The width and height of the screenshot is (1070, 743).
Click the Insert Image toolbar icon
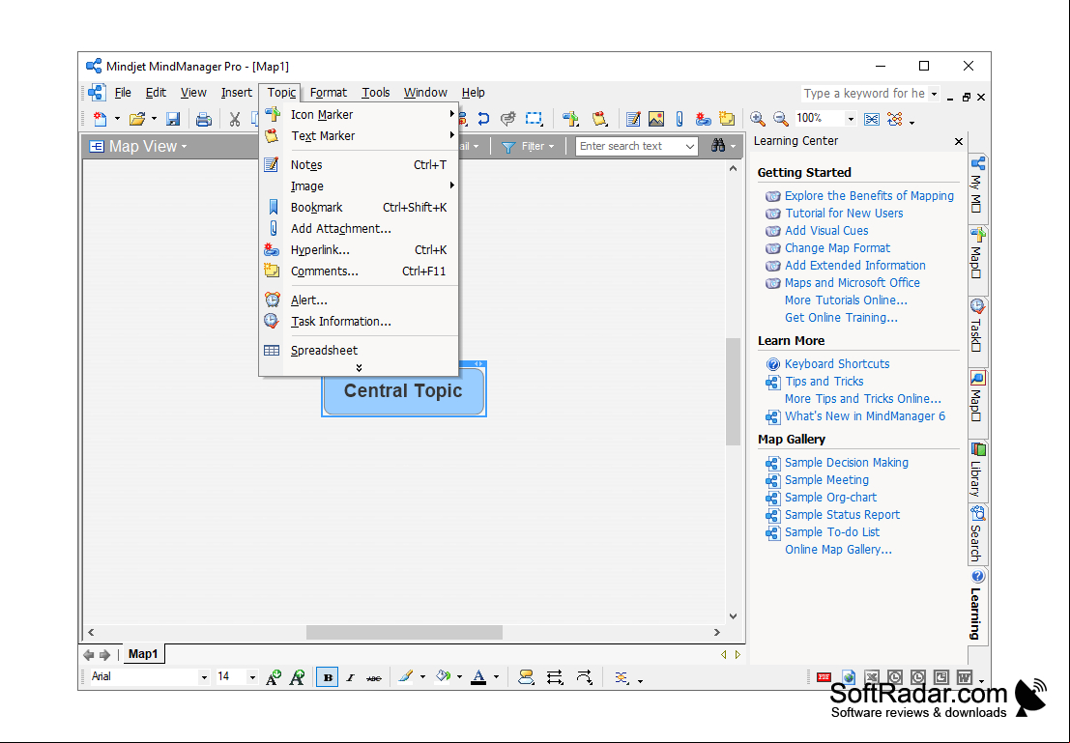(655, 119)
